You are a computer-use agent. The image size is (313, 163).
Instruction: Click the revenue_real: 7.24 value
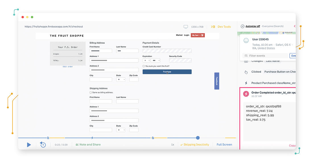pos(259,111)
